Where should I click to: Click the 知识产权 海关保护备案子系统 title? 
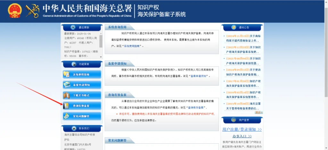[161, 11]
